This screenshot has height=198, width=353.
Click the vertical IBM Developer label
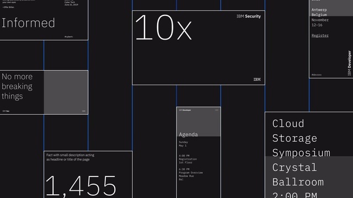point(349,63)
